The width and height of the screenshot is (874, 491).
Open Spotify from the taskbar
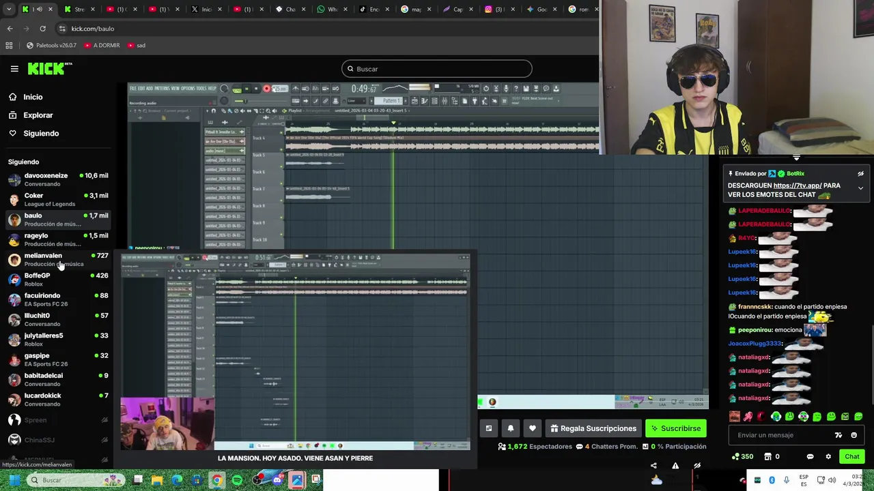coord(237,480)
